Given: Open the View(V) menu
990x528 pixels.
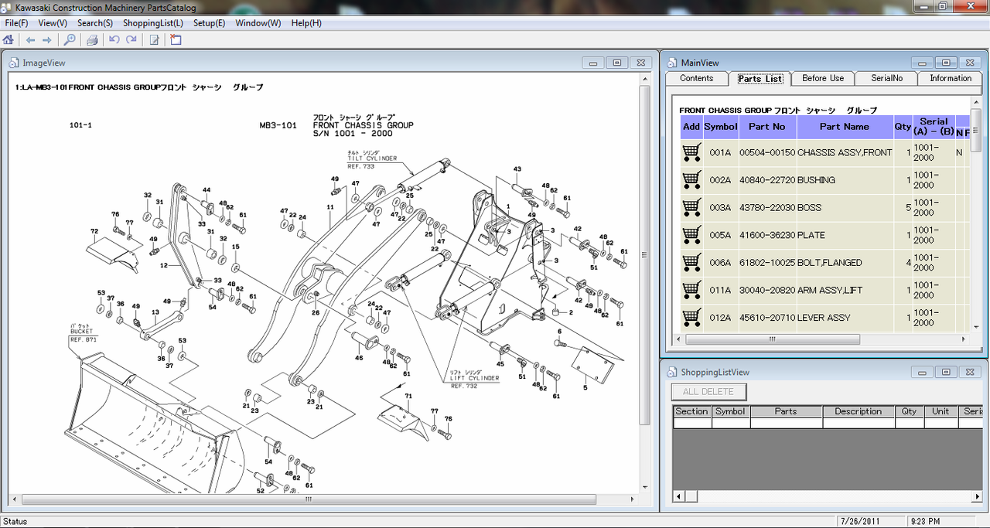Looking at the screenshot, I should point(53,23).
